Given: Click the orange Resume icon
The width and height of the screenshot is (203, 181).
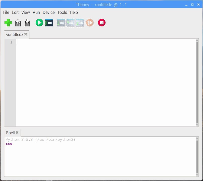Looking at the screenshot, I should click(90, 23).
